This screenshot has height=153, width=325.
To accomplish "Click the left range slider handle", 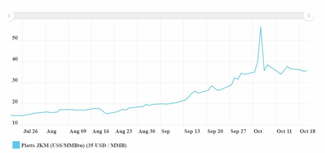I will point(10,15).
